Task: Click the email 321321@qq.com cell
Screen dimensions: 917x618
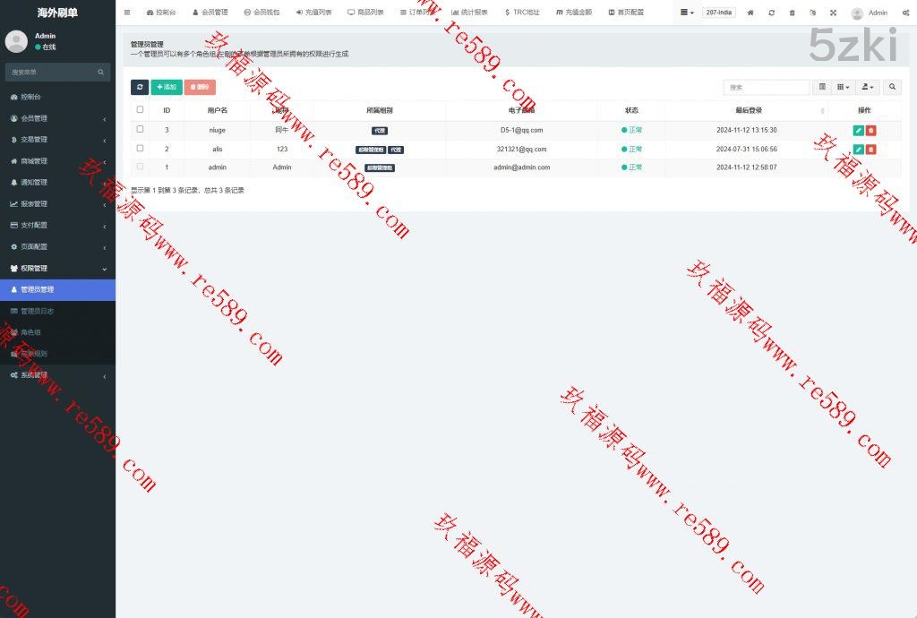Action: tap(521, 149)
